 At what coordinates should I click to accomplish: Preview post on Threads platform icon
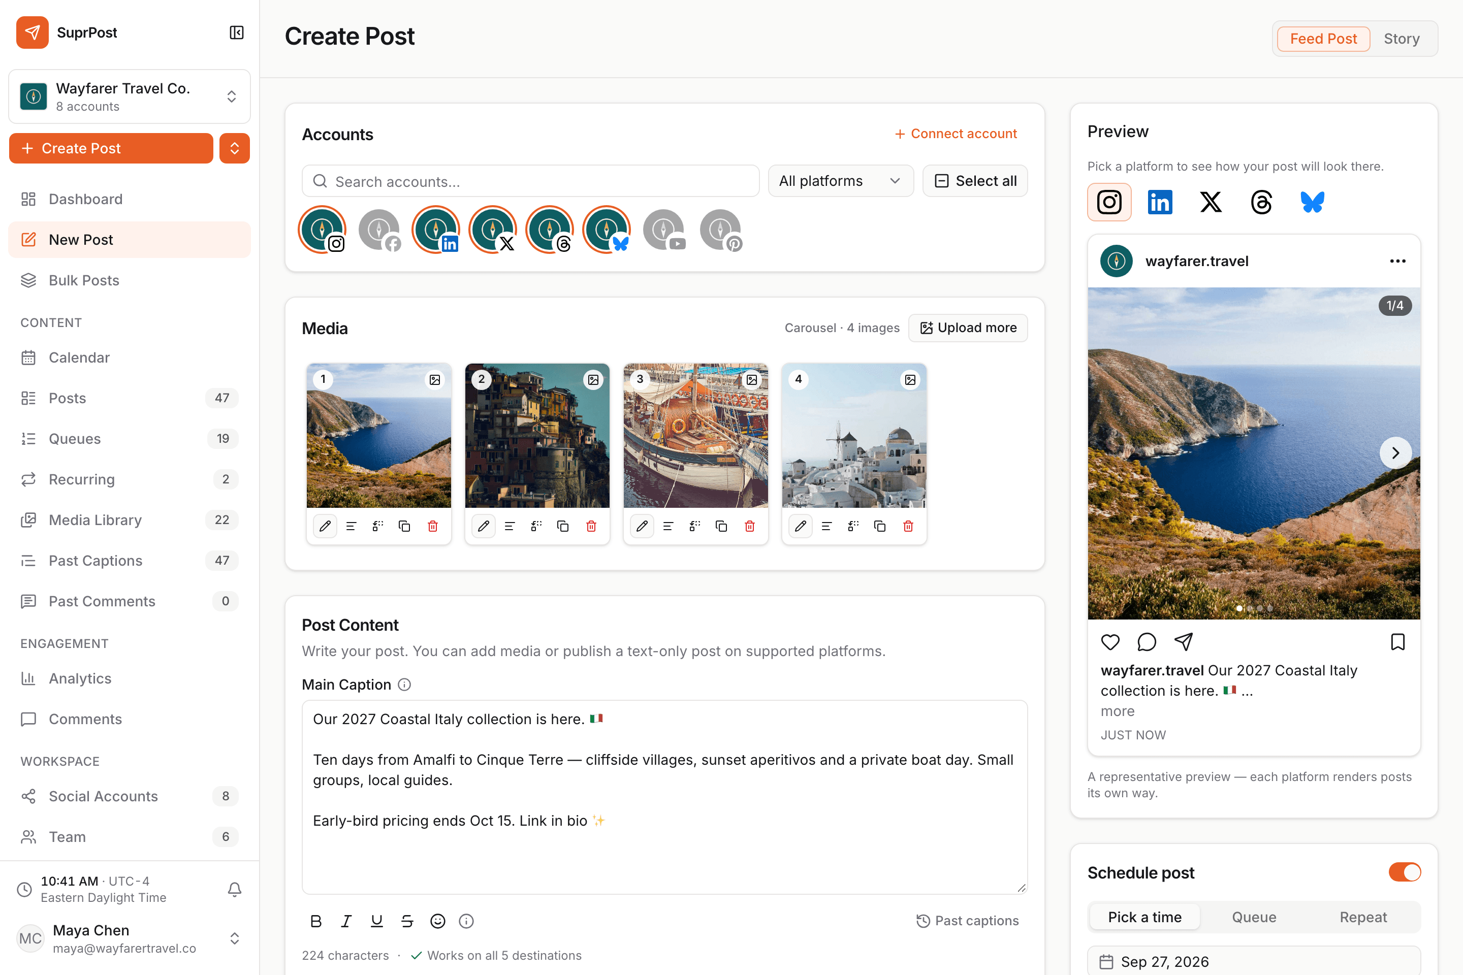pyautogui.click(x=1261, y=202)
